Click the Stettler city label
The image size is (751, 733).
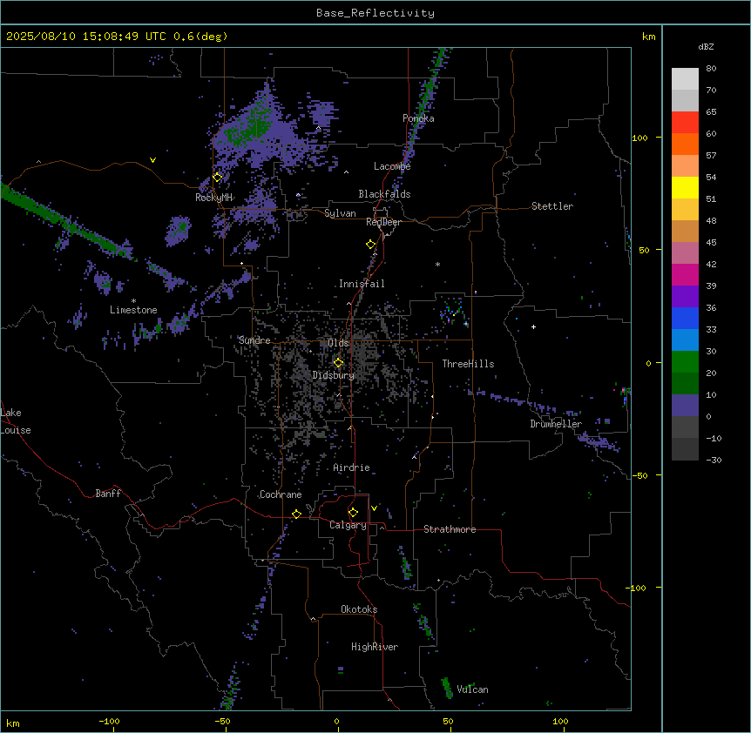[x=552, y=206]
